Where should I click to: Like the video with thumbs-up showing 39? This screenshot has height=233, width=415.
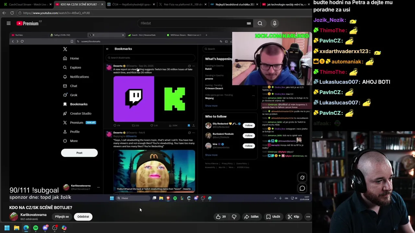tap(221, 217)
